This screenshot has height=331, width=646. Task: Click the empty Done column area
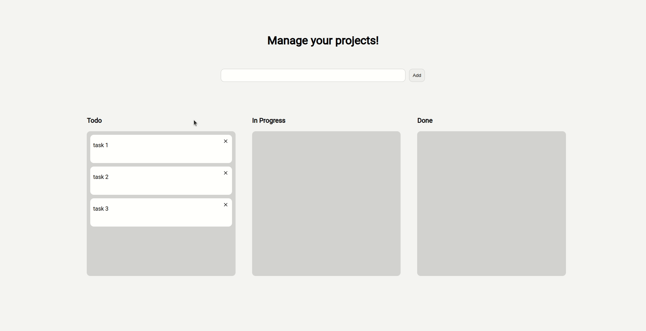click(491, 203)
